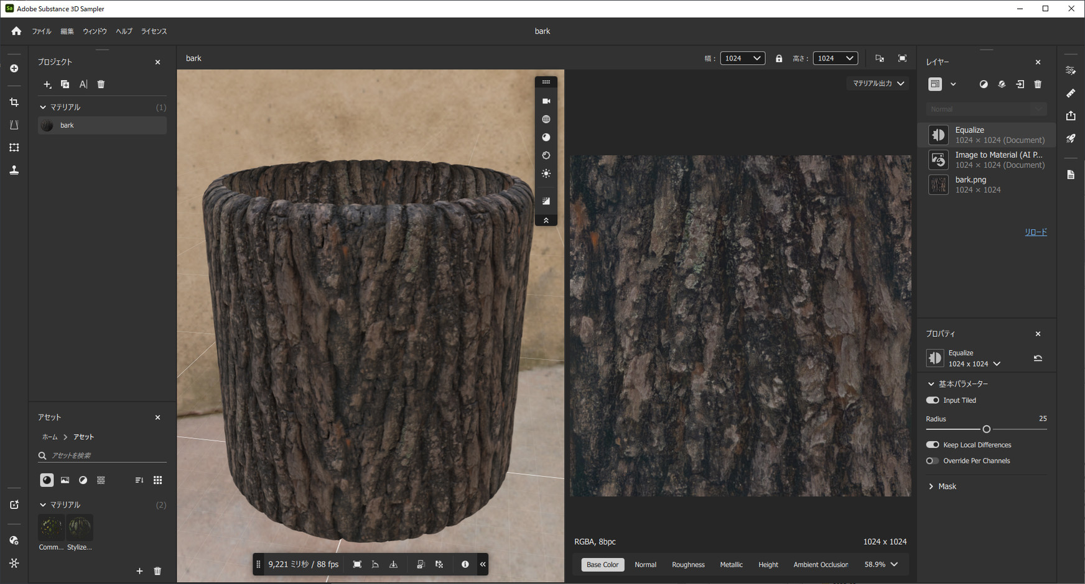The height and width of the screenshot is (584, 1085).
Task: Toggle fullscreen view icon in header
Action: tap(902, 58)
